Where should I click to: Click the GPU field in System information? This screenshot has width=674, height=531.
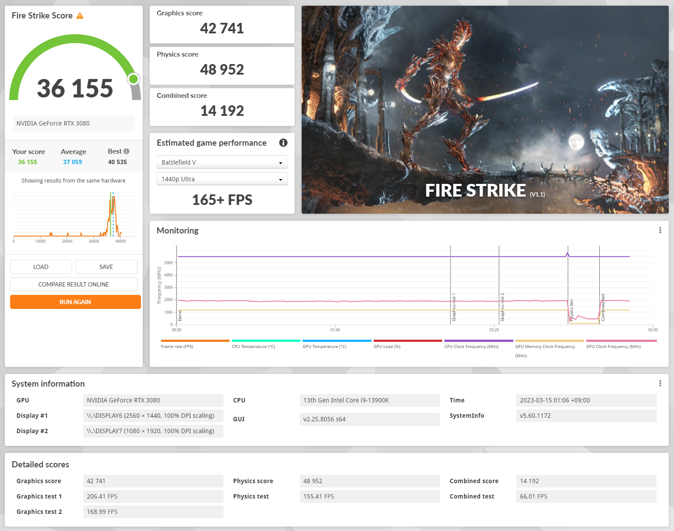pyautogui.click(x=153, y=400)
